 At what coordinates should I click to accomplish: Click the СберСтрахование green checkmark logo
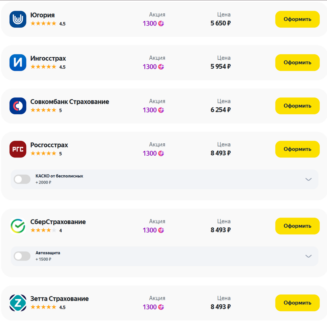18,226
